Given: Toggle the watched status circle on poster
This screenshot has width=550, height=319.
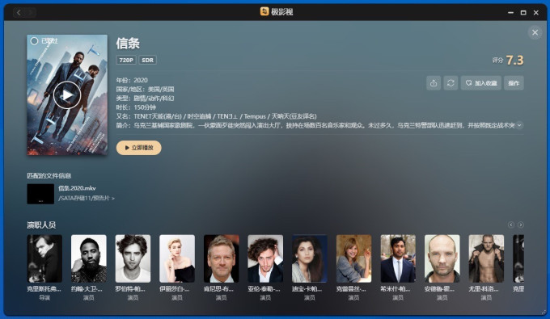Looking at the screenshot, I should [x=34, y=41].
